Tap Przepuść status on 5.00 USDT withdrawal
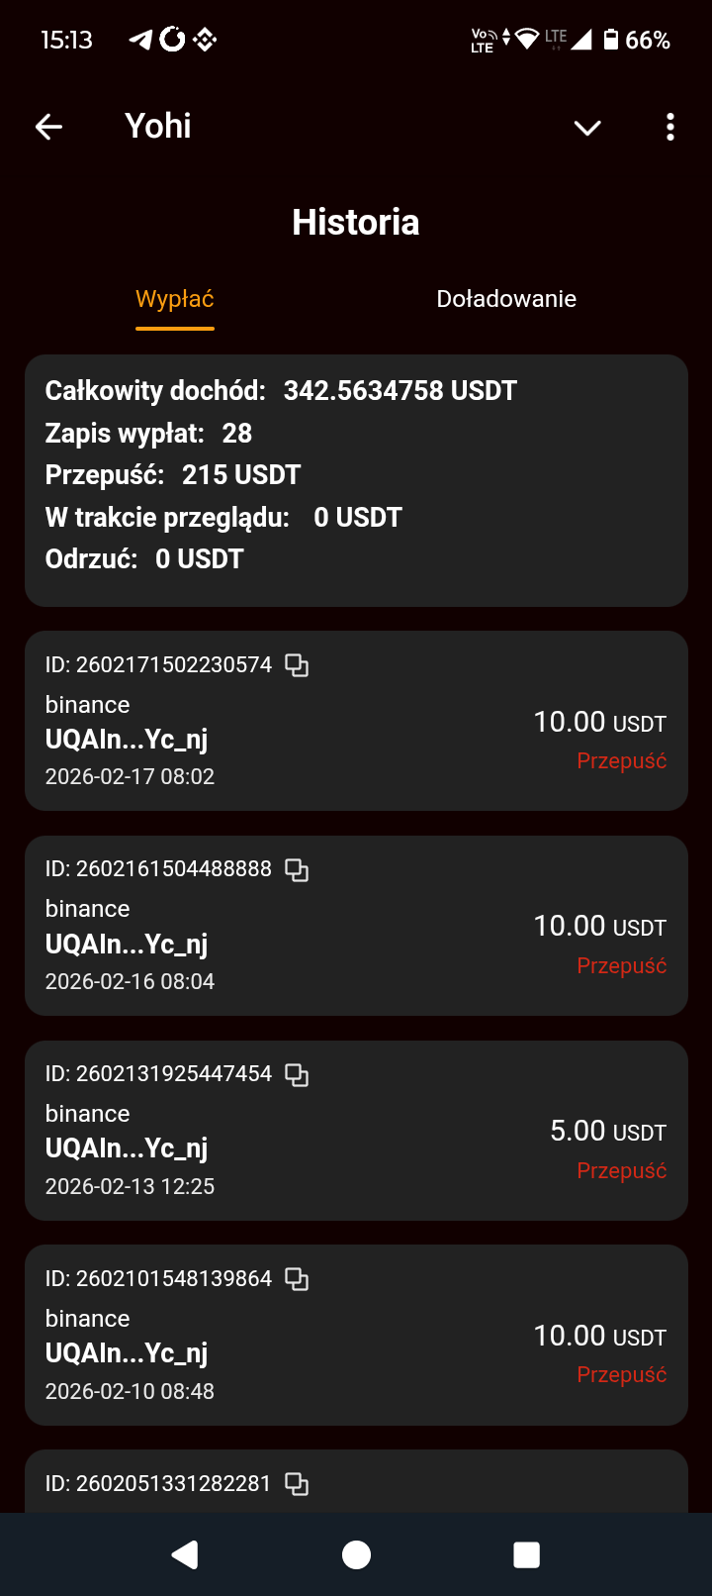 coord(621,1170)
